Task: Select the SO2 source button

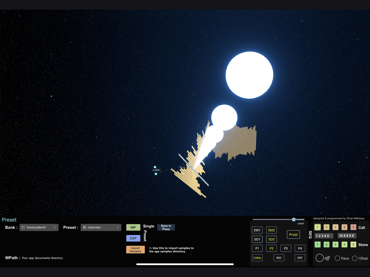Action: pyautogui.click(x=271, y=239)
